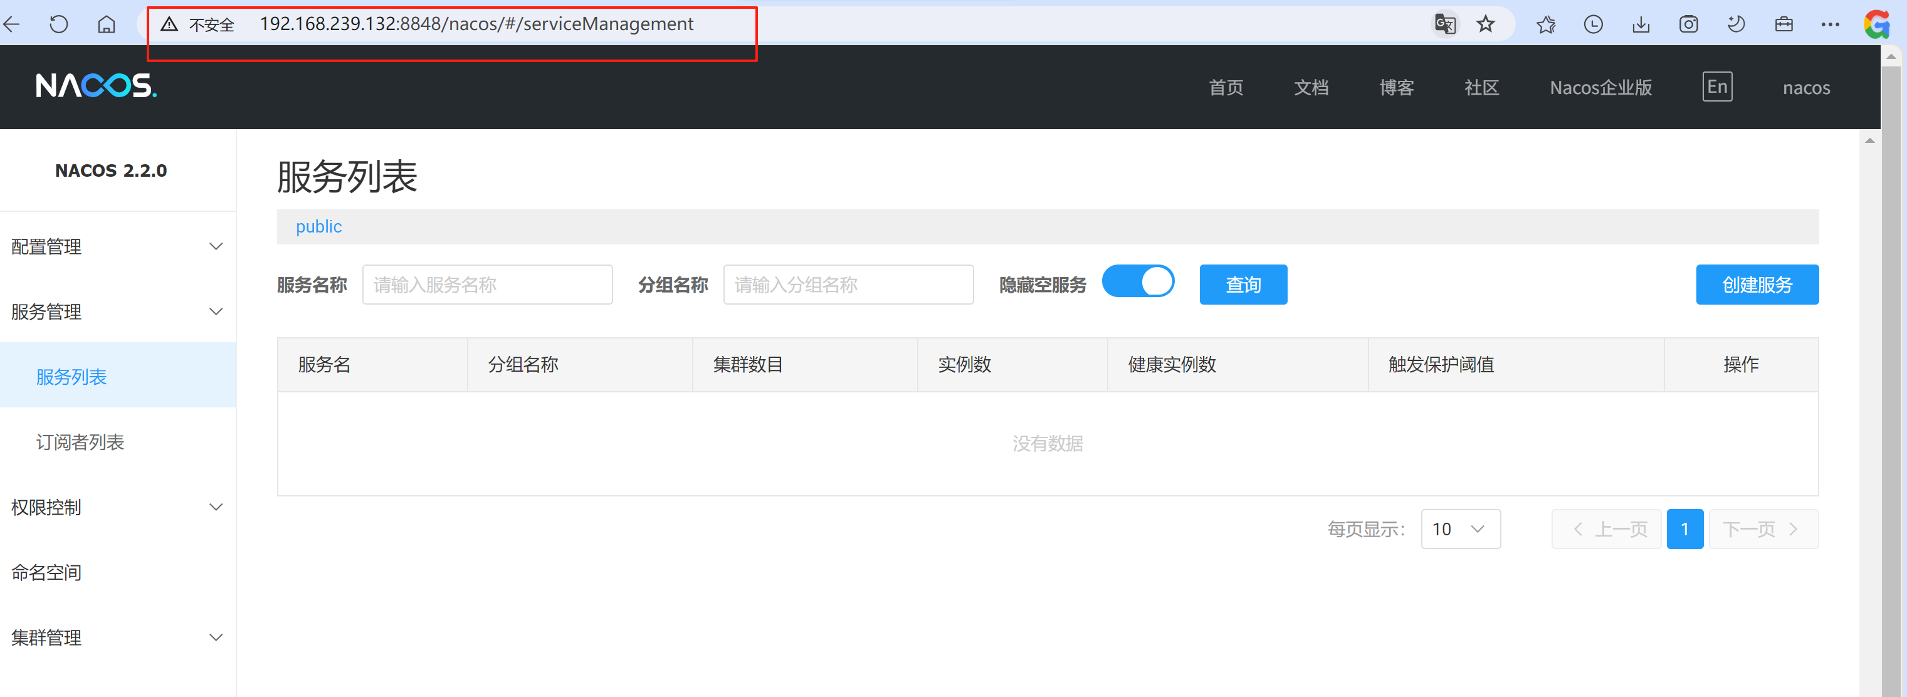Click the 查询 search button
This screenshot has width=1907, height=697.
[x=1242, y=285]
